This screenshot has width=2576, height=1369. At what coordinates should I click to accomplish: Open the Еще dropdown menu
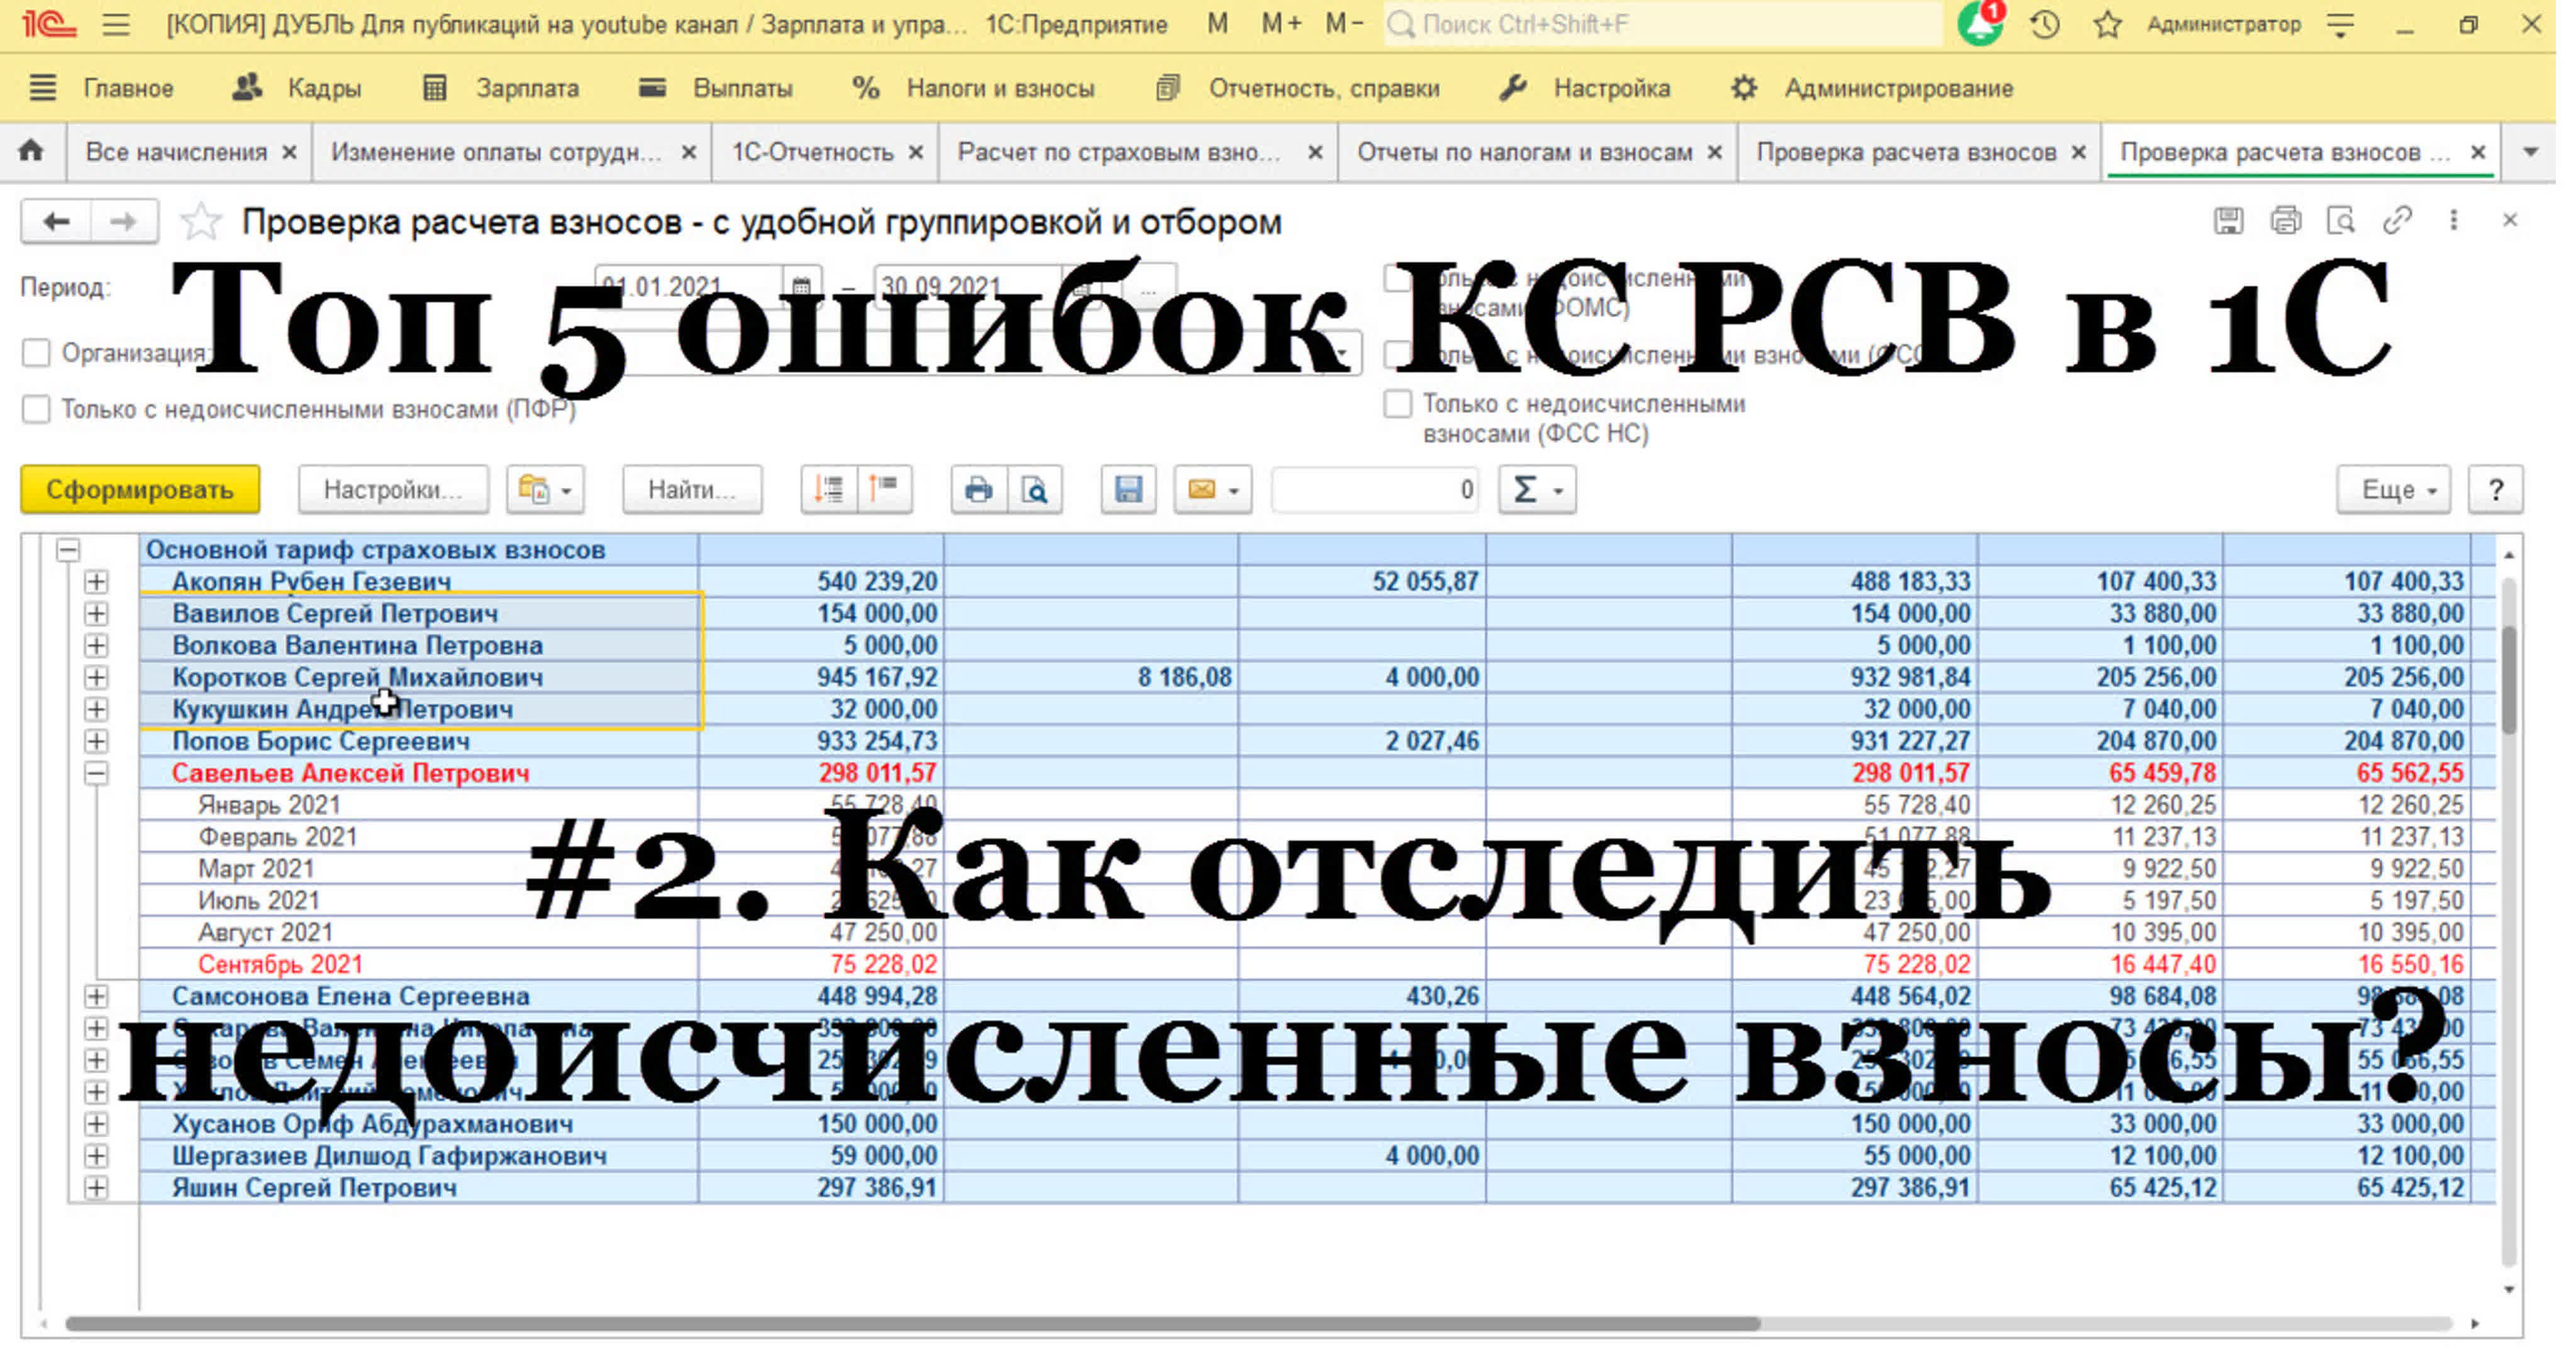click(2395, 490)
